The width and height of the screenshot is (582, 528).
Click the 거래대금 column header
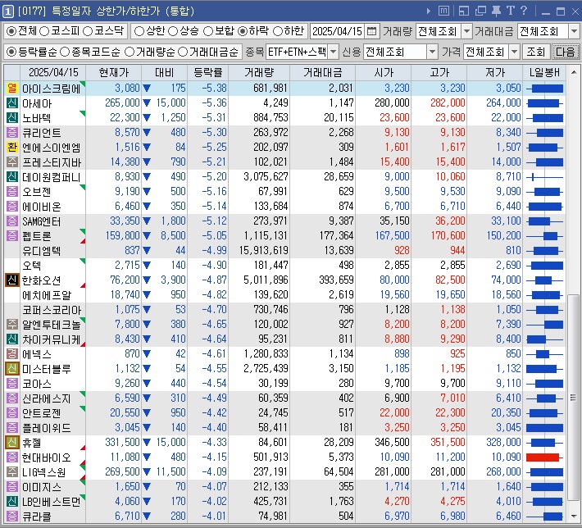pyautogui.click(x=322, y=72)
